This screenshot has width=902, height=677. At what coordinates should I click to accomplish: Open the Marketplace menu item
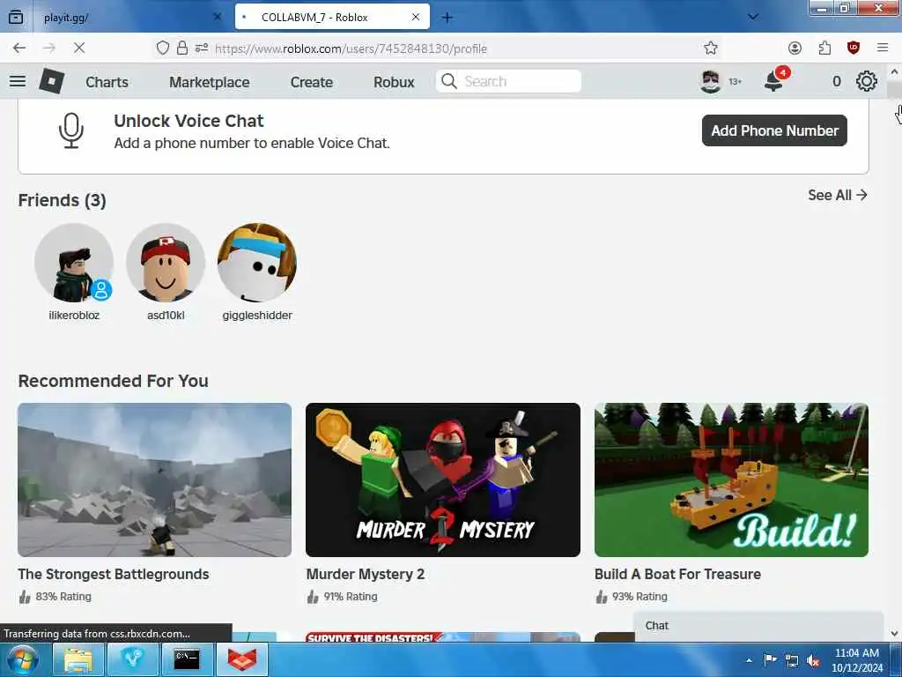point(210,82)
